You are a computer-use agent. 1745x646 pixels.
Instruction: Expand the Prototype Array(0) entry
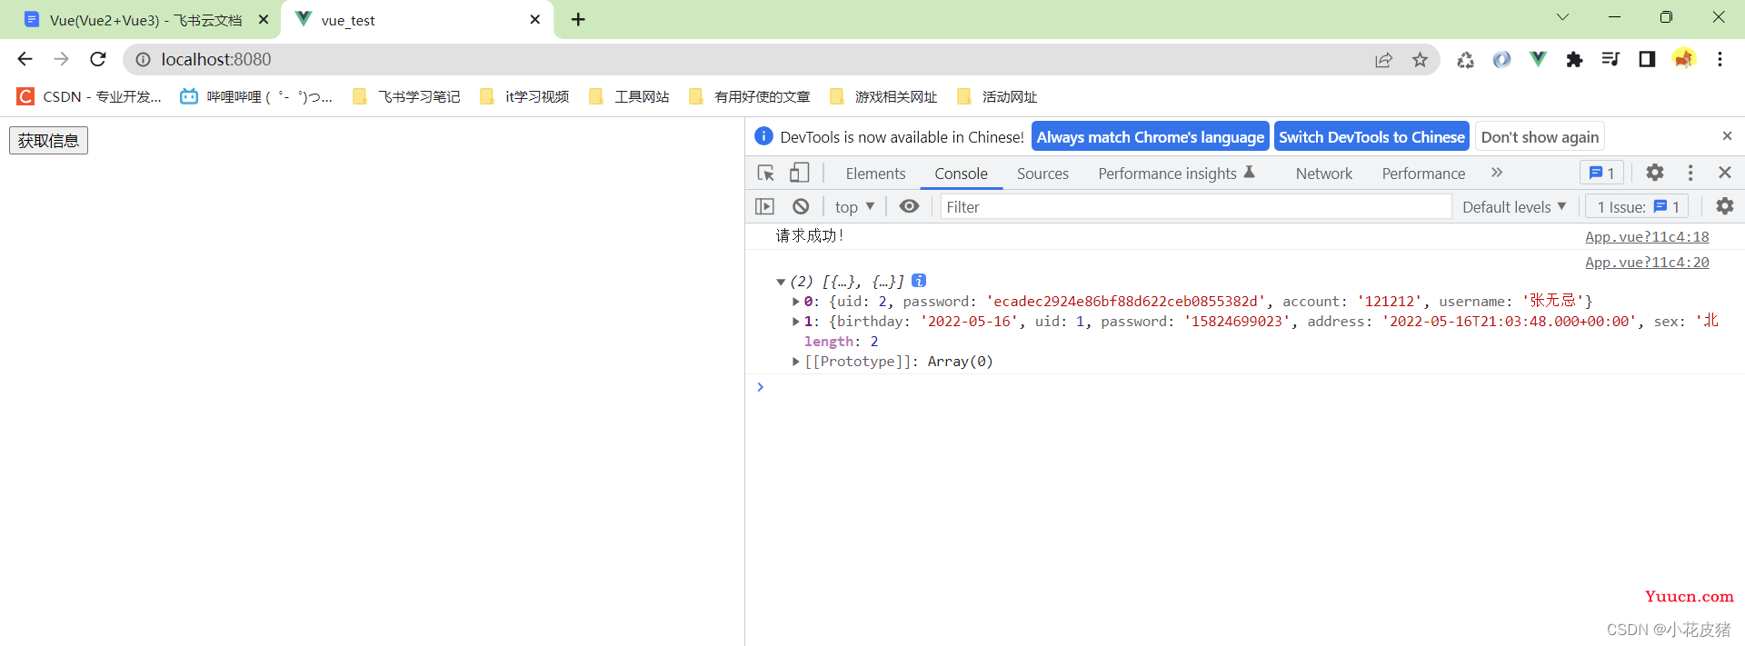(x=796, y=362)
